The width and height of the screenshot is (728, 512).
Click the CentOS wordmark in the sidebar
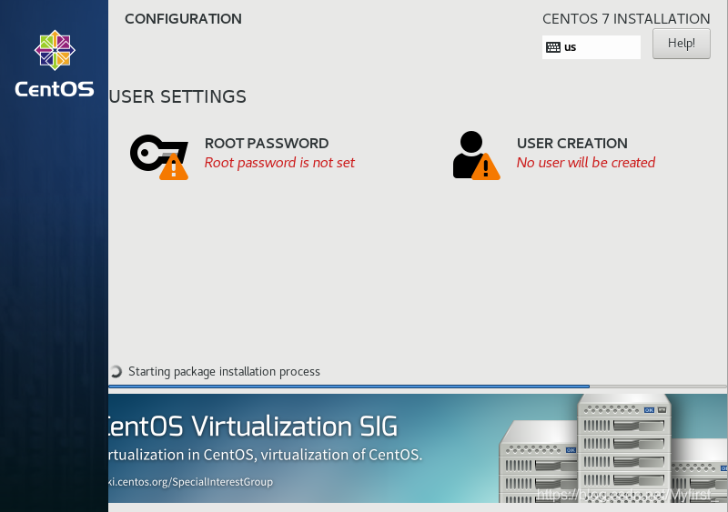(55, 89)
